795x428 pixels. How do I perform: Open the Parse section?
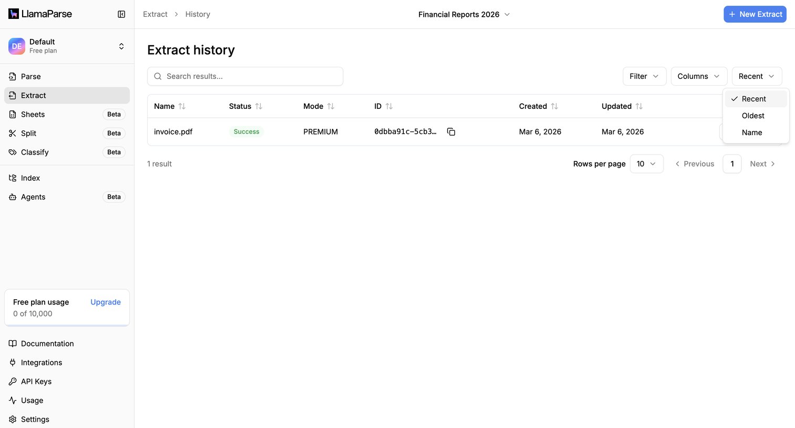click(x=67, y=76)
